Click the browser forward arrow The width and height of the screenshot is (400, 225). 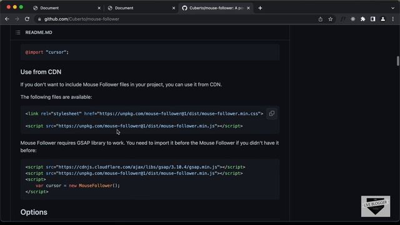17,19
